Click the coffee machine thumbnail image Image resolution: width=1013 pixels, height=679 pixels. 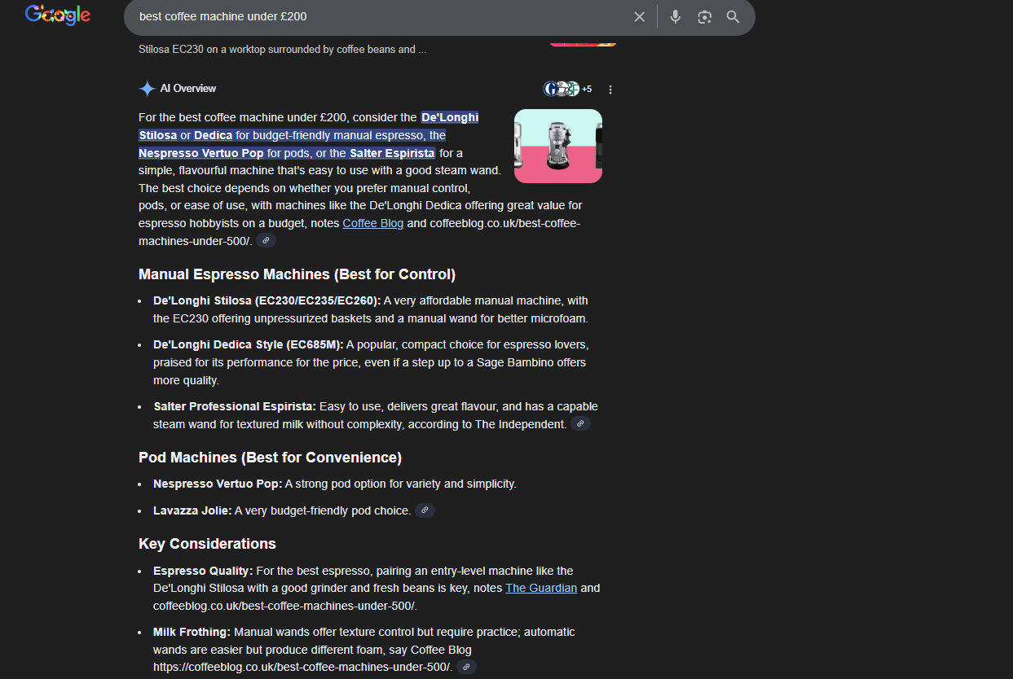coord(558,146)
